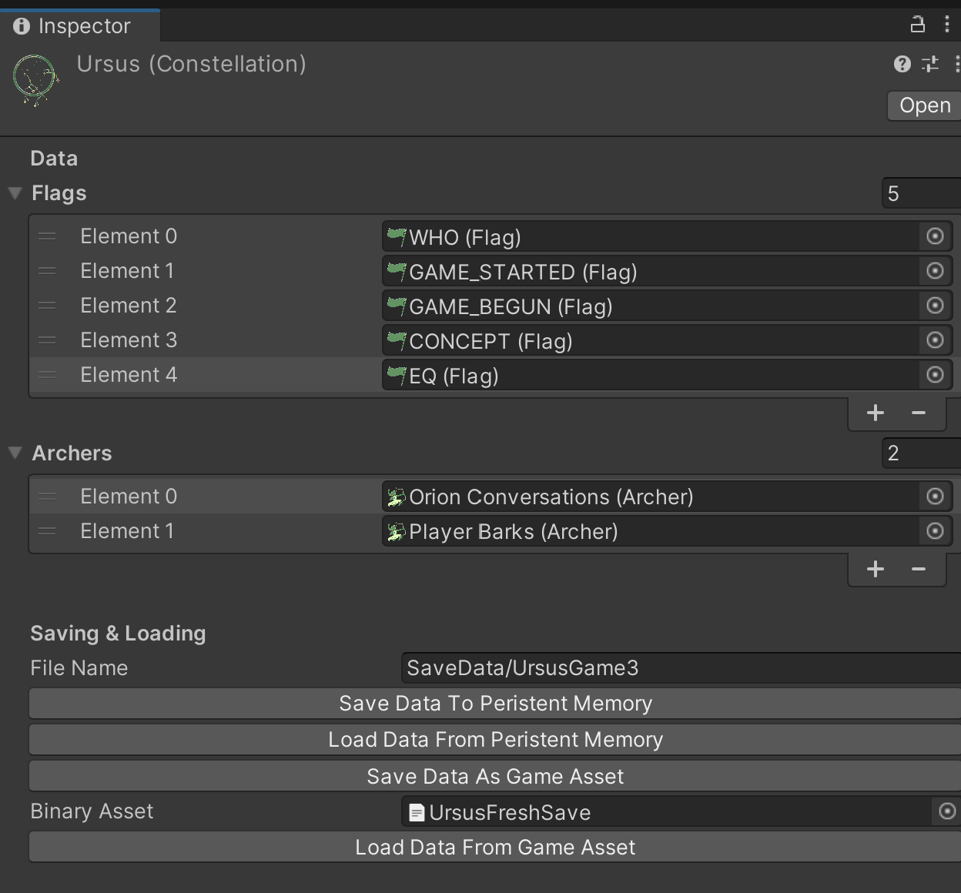Click the Flags array size field
The width and height of the screenshot is (961, 893).
[920, 193]
